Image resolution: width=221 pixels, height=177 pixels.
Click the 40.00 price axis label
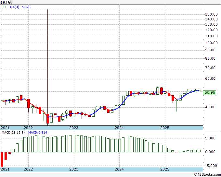(x=210, y=107)
